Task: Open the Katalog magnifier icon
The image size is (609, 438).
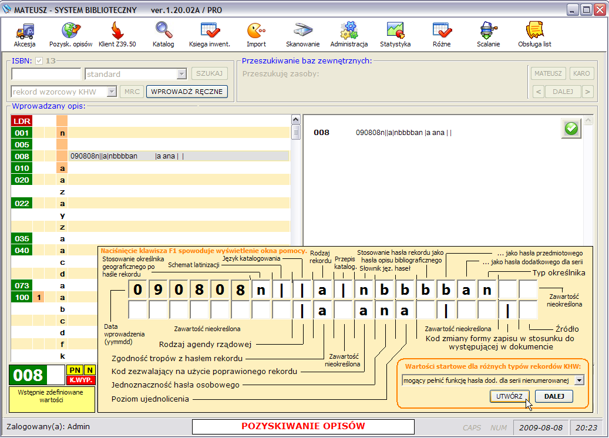Action: pyautogui.click(x=163, y=30)
